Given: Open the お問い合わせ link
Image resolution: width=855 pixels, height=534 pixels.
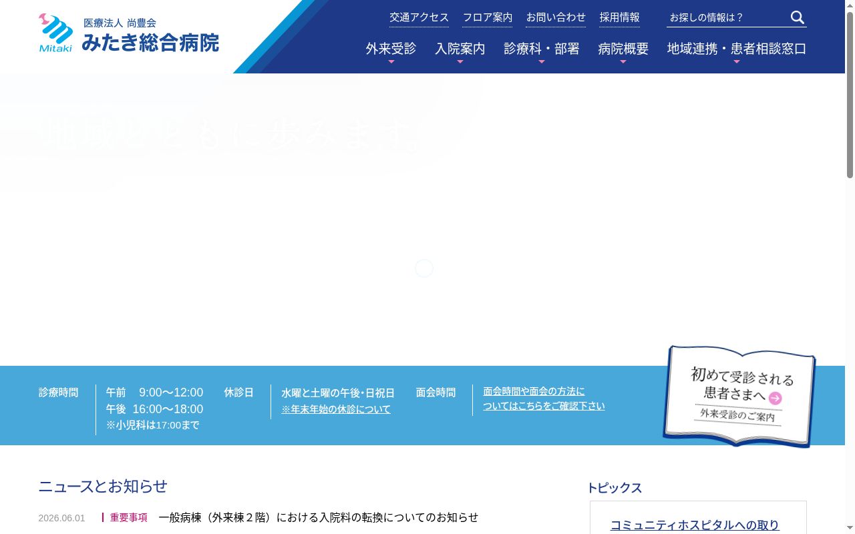Looking at the screenshot, I should click(556, 17).
